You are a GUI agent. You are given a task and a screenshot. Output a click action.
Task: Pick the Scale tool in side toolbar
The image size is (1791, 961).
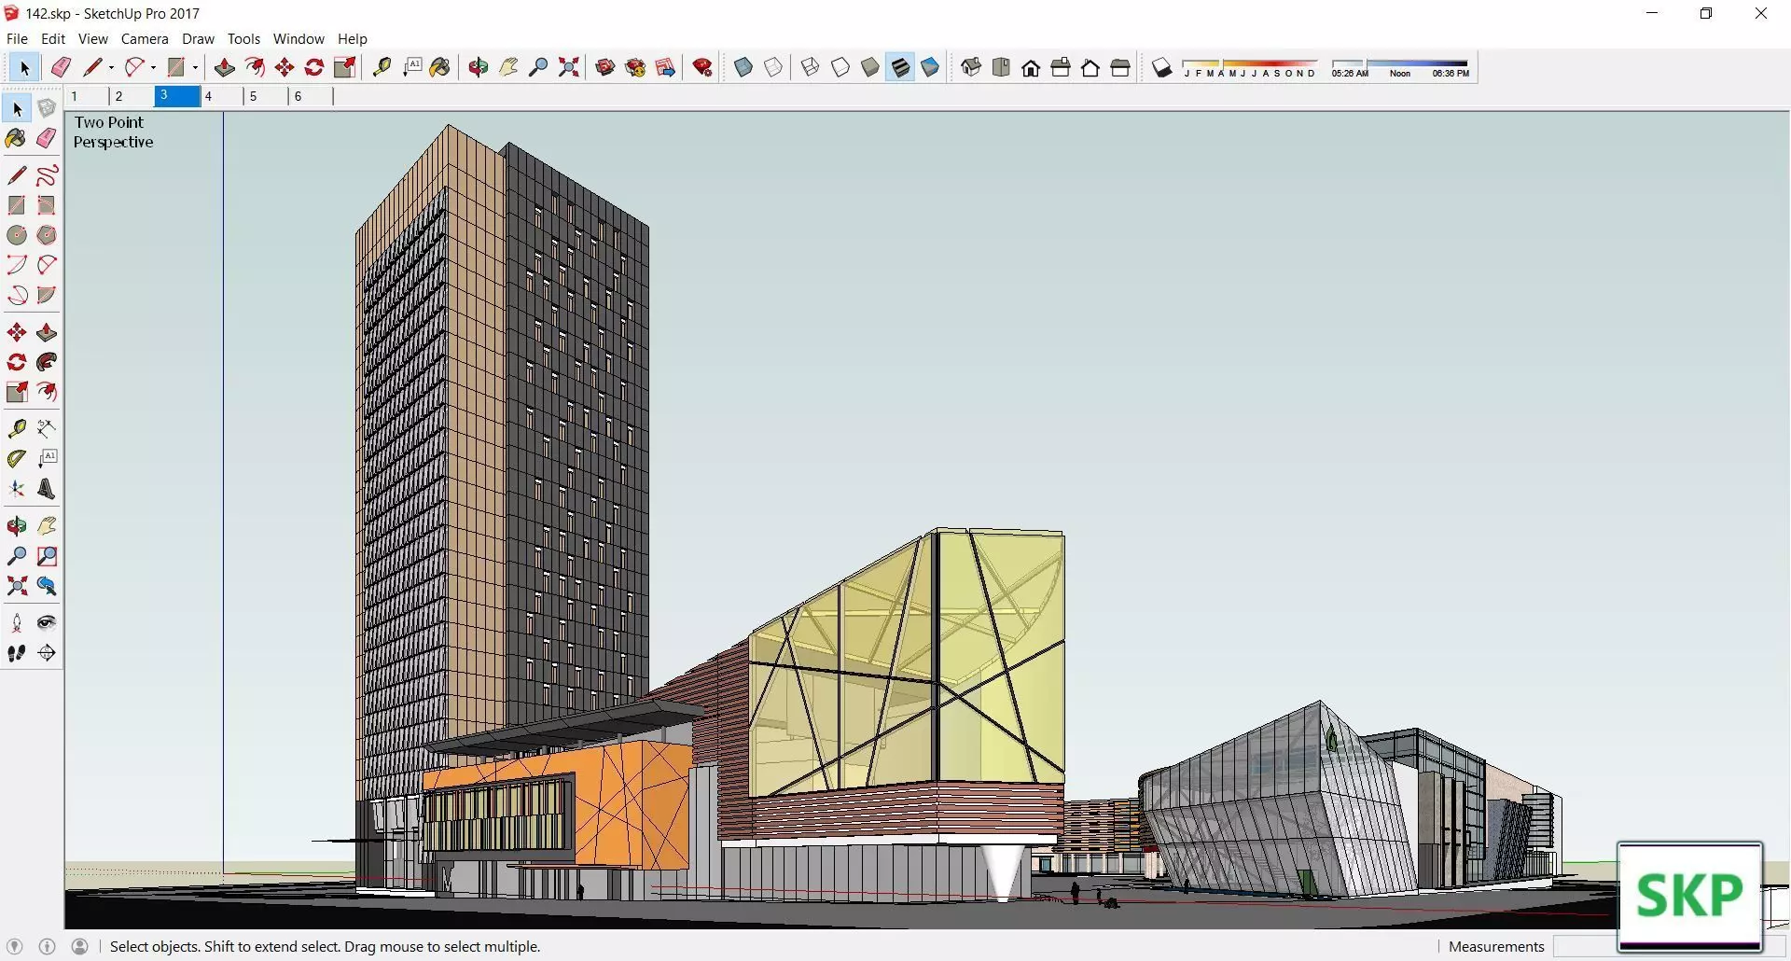tap(17, 392)
